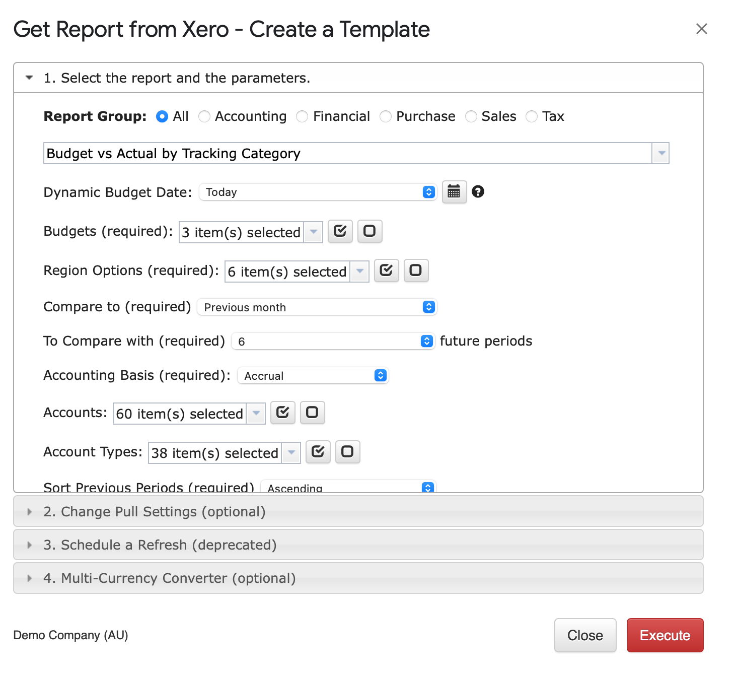Open the Region Options 6 item(s) selected dropdown
This screenshot has height=674, width=737.
click(x=297, y=272)
